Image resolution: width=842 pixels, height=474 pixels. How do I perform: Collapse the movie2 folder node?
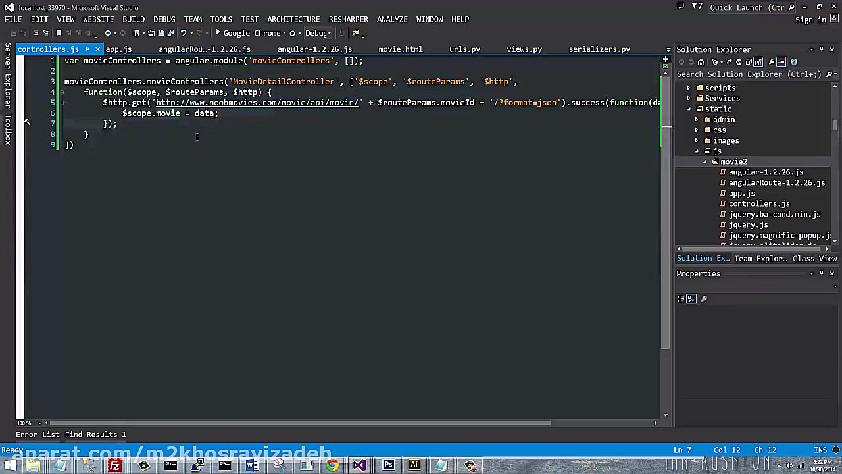tap(705, 161)
